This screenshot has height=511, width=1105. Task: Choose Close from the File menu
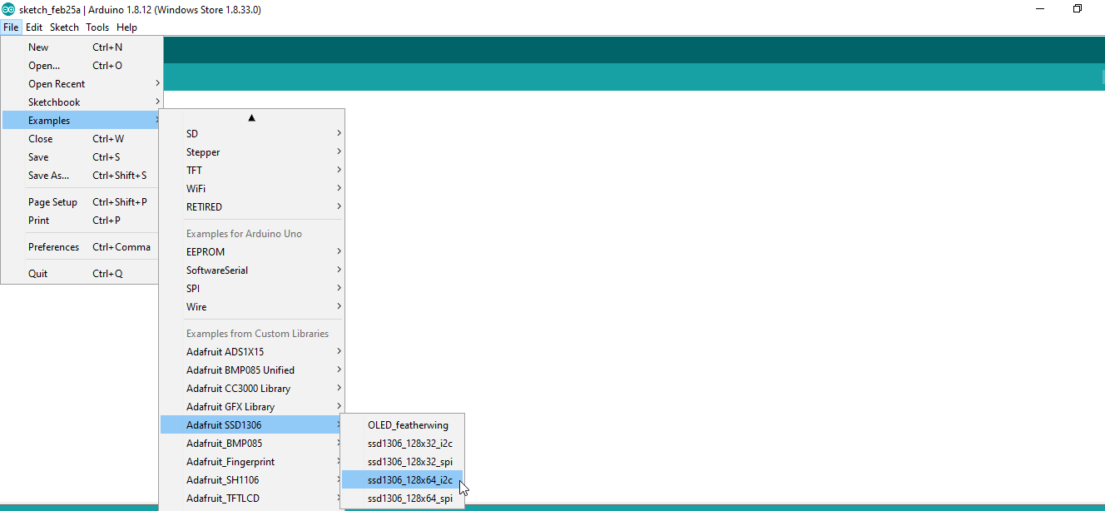pyautogui.click(x=82, y=139)
